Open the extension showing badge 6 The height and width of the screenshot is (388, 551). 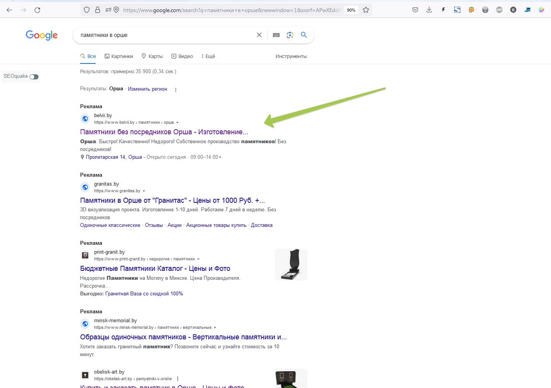pos(513,10)
